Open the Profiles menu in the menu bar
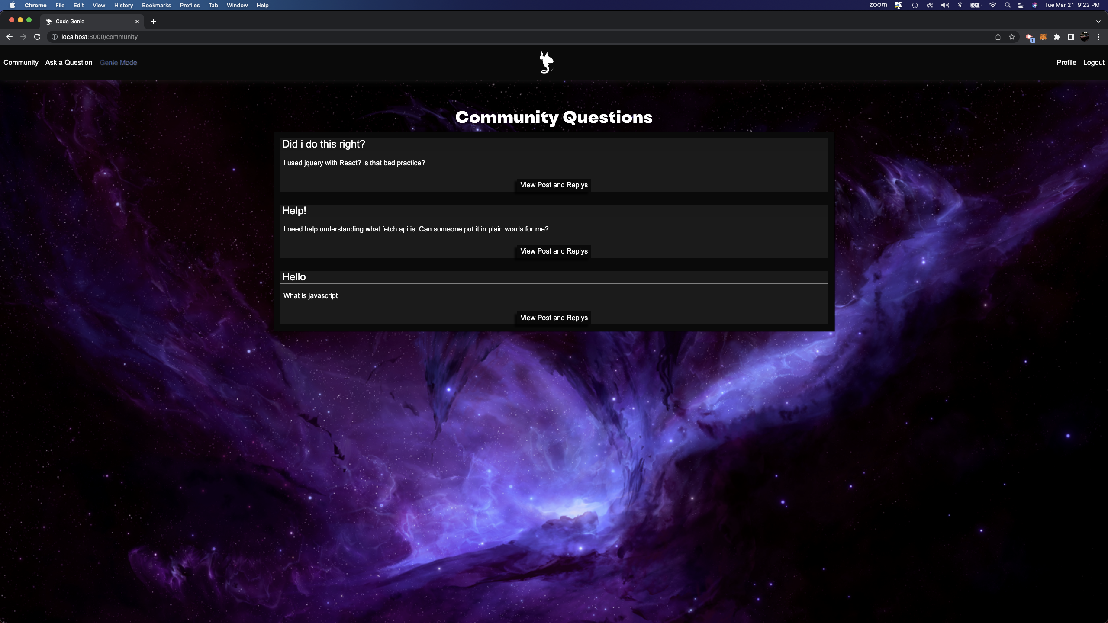The image size is (1108, 623). 190,5
